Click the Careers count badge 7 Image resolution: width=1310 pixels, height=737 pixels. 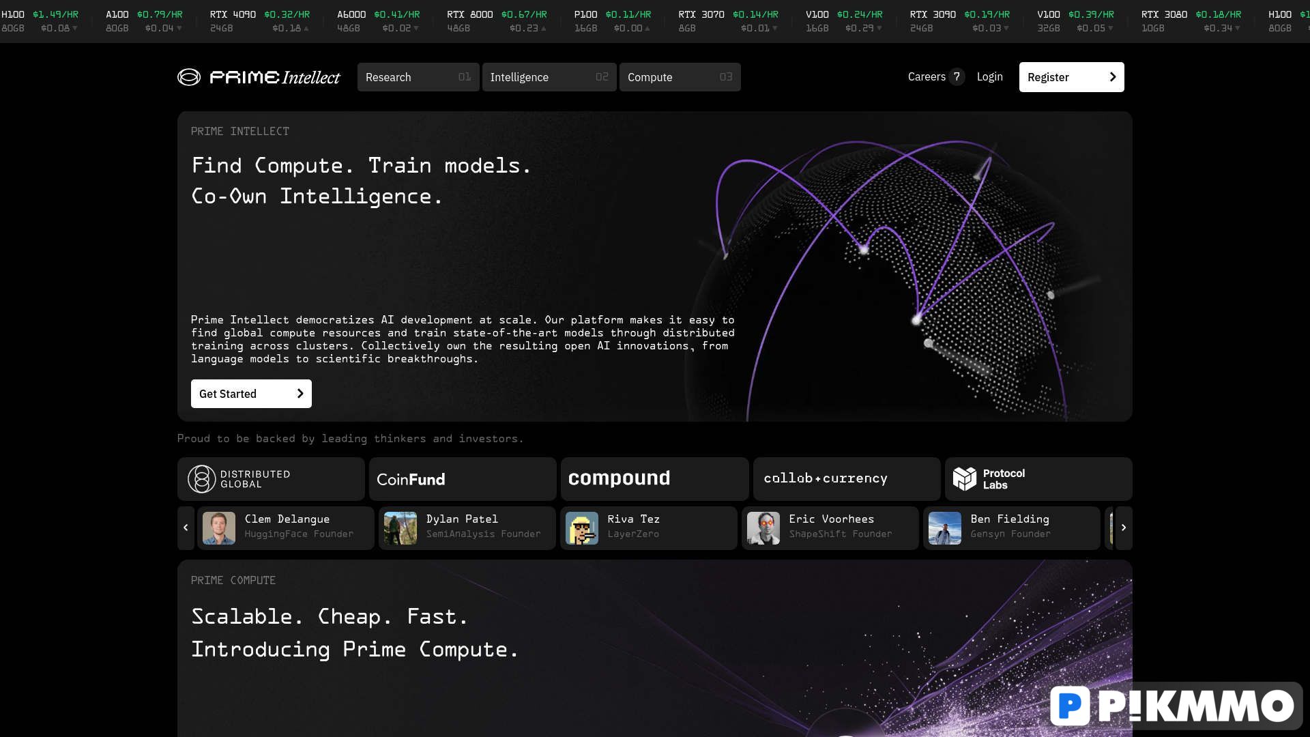[x=957, y=77]
